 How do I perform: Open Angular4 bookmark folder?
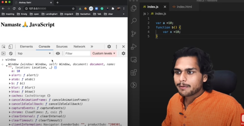click(x=67, y=14)
